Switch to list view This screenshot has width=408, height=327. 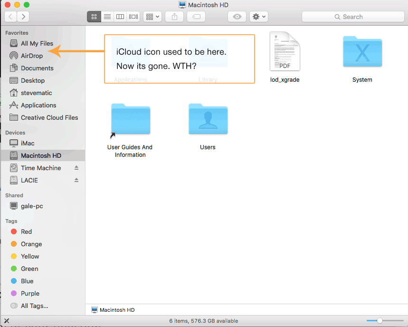click(107, 17)
